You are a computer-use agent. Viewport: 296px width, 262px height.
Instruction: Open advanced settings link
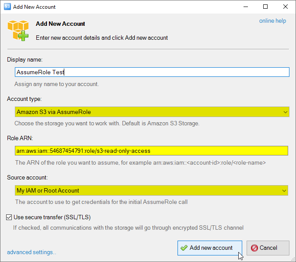pos(31,252)
